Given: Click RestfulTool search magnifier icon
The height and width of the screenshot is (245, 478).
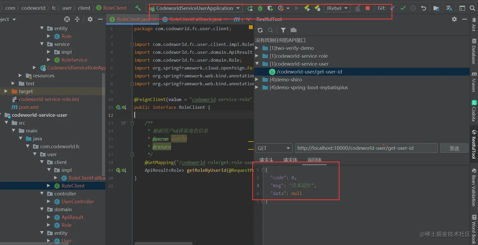Looking at the screenshot, I should click(x=270, y=30).
